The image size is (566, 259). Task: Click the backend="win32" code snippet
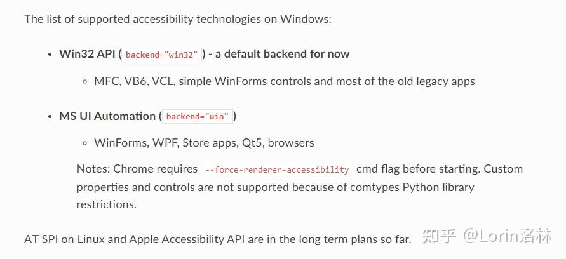click(x=162, y=55)
